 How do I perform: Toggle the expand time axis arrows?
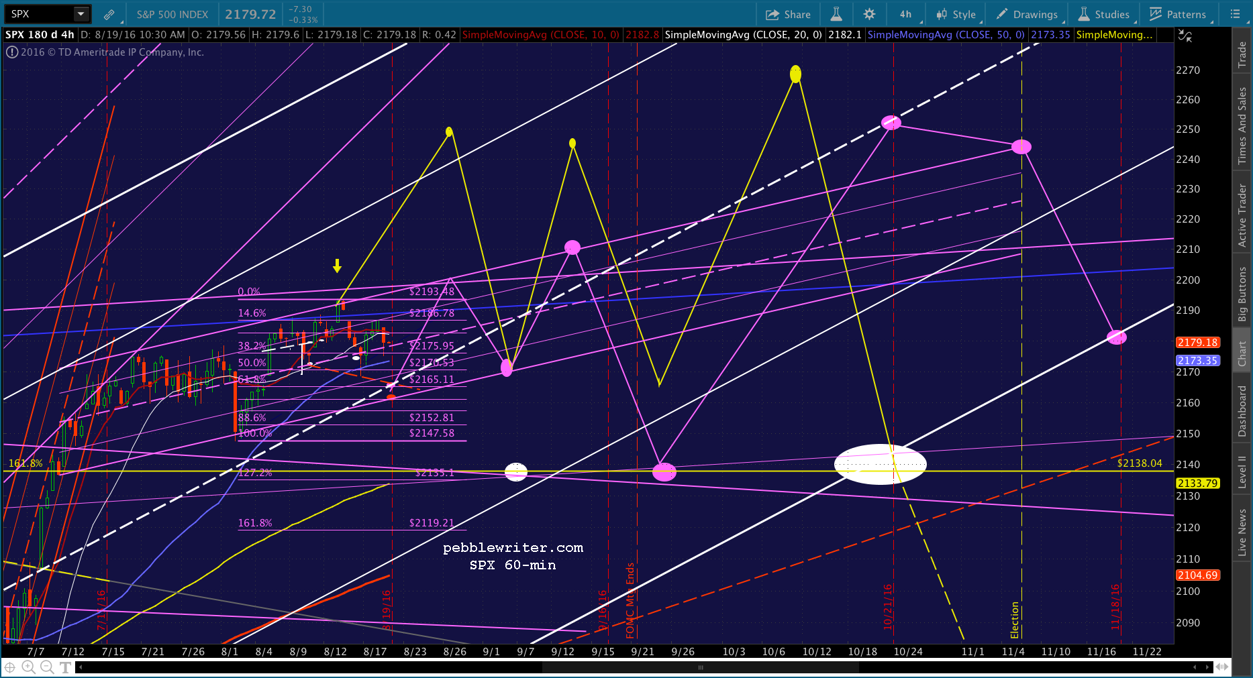[x=1222, y=667]
